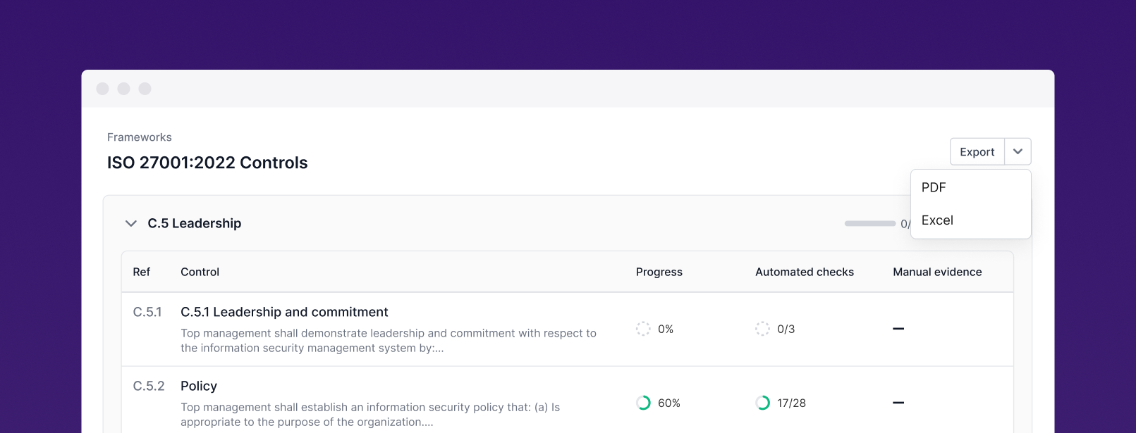This screenshot has height=433, width=1136.
Task: Click the ISO 27001:2022 Controls title
Action: pos(207,163)
